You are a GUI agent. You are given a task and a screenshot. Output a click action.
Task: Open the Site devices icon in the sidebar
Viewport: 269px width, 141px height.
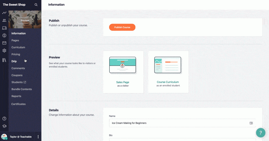[x=4, y=28]
